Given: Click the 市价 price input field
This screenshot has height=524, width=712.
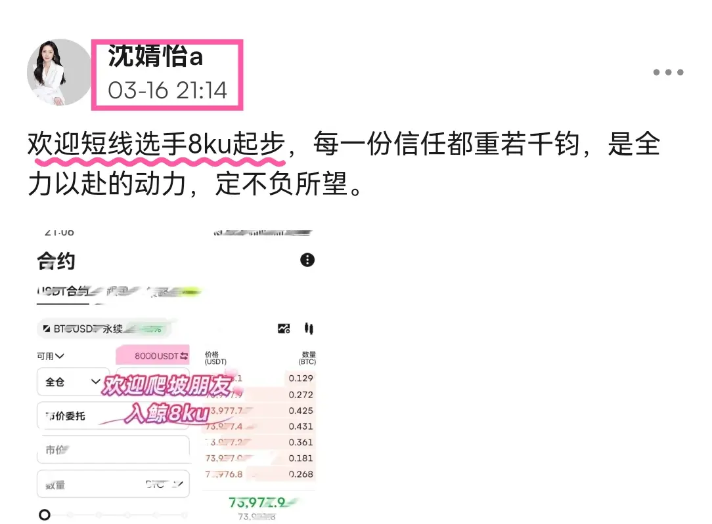Looking at the screenshot, I should pyautogui.click(x=113, y=450).
